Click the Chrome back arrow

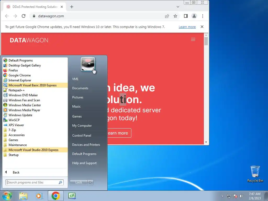pos(7,16)
